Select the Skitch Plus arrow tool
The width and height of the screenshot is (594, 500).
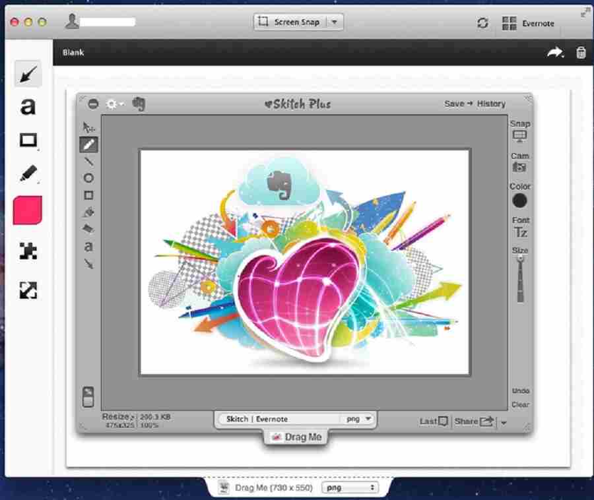(88, 263)
